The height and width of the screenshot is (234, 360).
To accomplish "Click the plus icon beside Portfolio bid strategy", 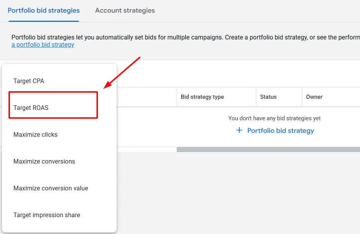I will coord(239,130).
